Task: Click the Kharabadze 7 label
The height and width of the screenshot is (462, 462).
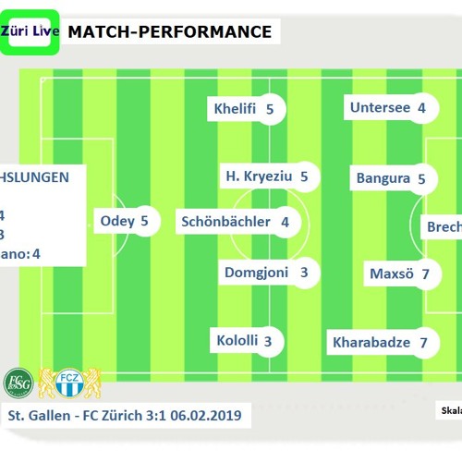Action: tap(383, 343)
